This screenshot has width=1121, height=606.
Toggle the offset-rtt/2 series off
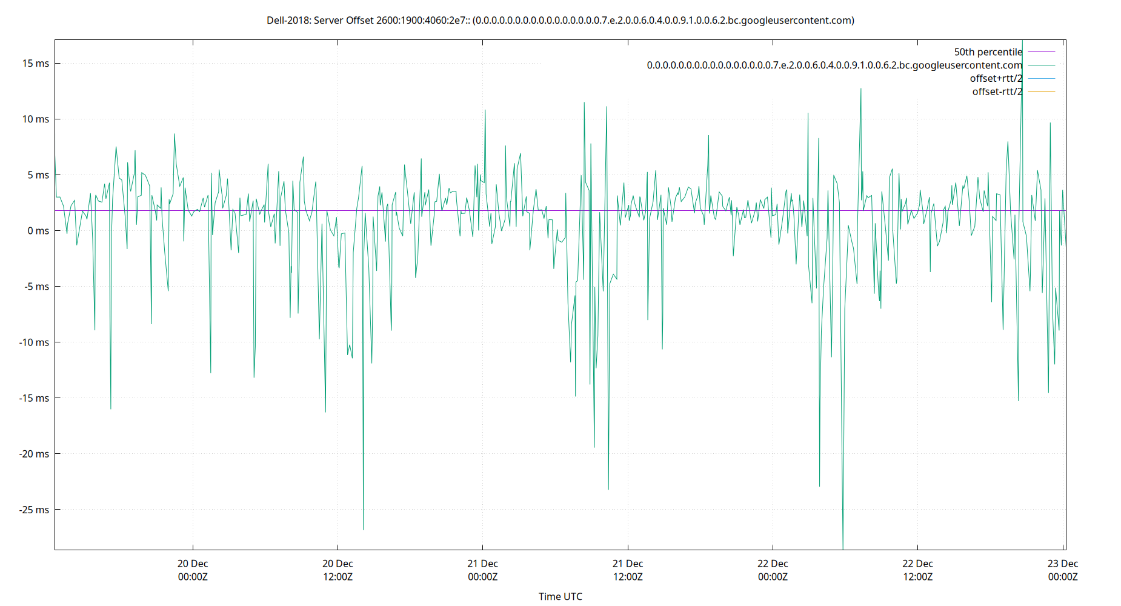tap(997, 91)
